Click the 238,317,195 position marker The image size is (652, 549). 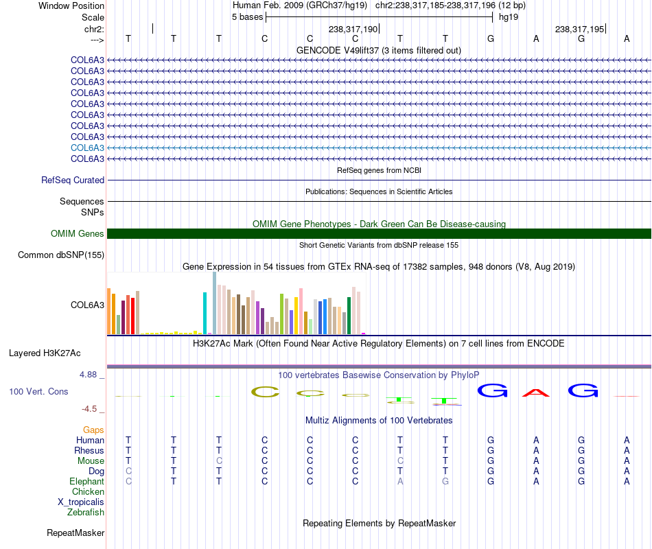[580, 29]
